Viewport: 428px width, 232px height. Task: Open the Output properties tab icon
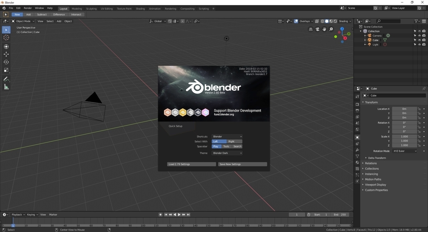pos(357,110)
